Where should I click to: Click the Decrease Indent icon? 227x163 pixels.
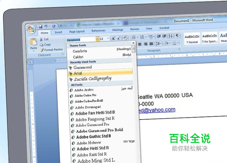click(x=159, y=36)
